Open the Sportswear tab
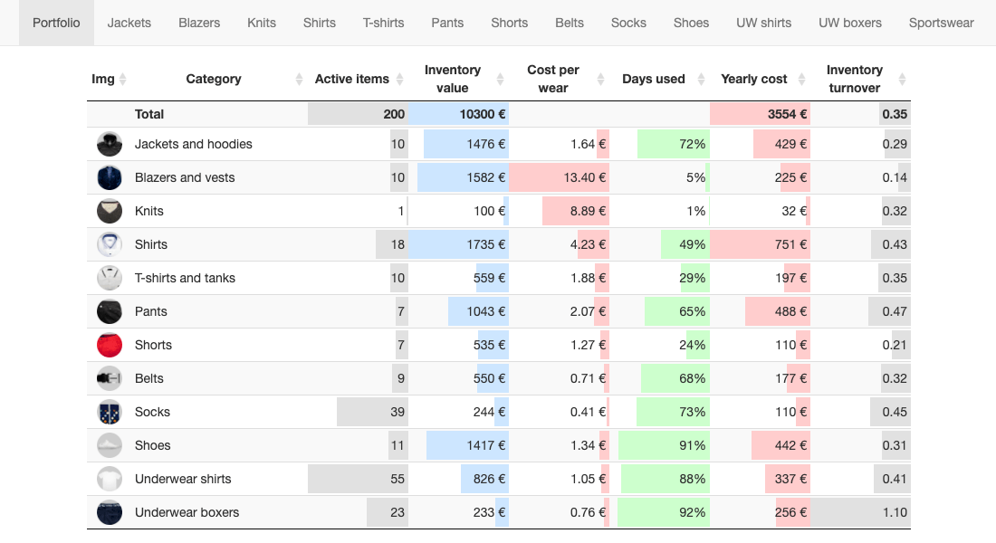This screenshot has height=543, width=996. 941,23
